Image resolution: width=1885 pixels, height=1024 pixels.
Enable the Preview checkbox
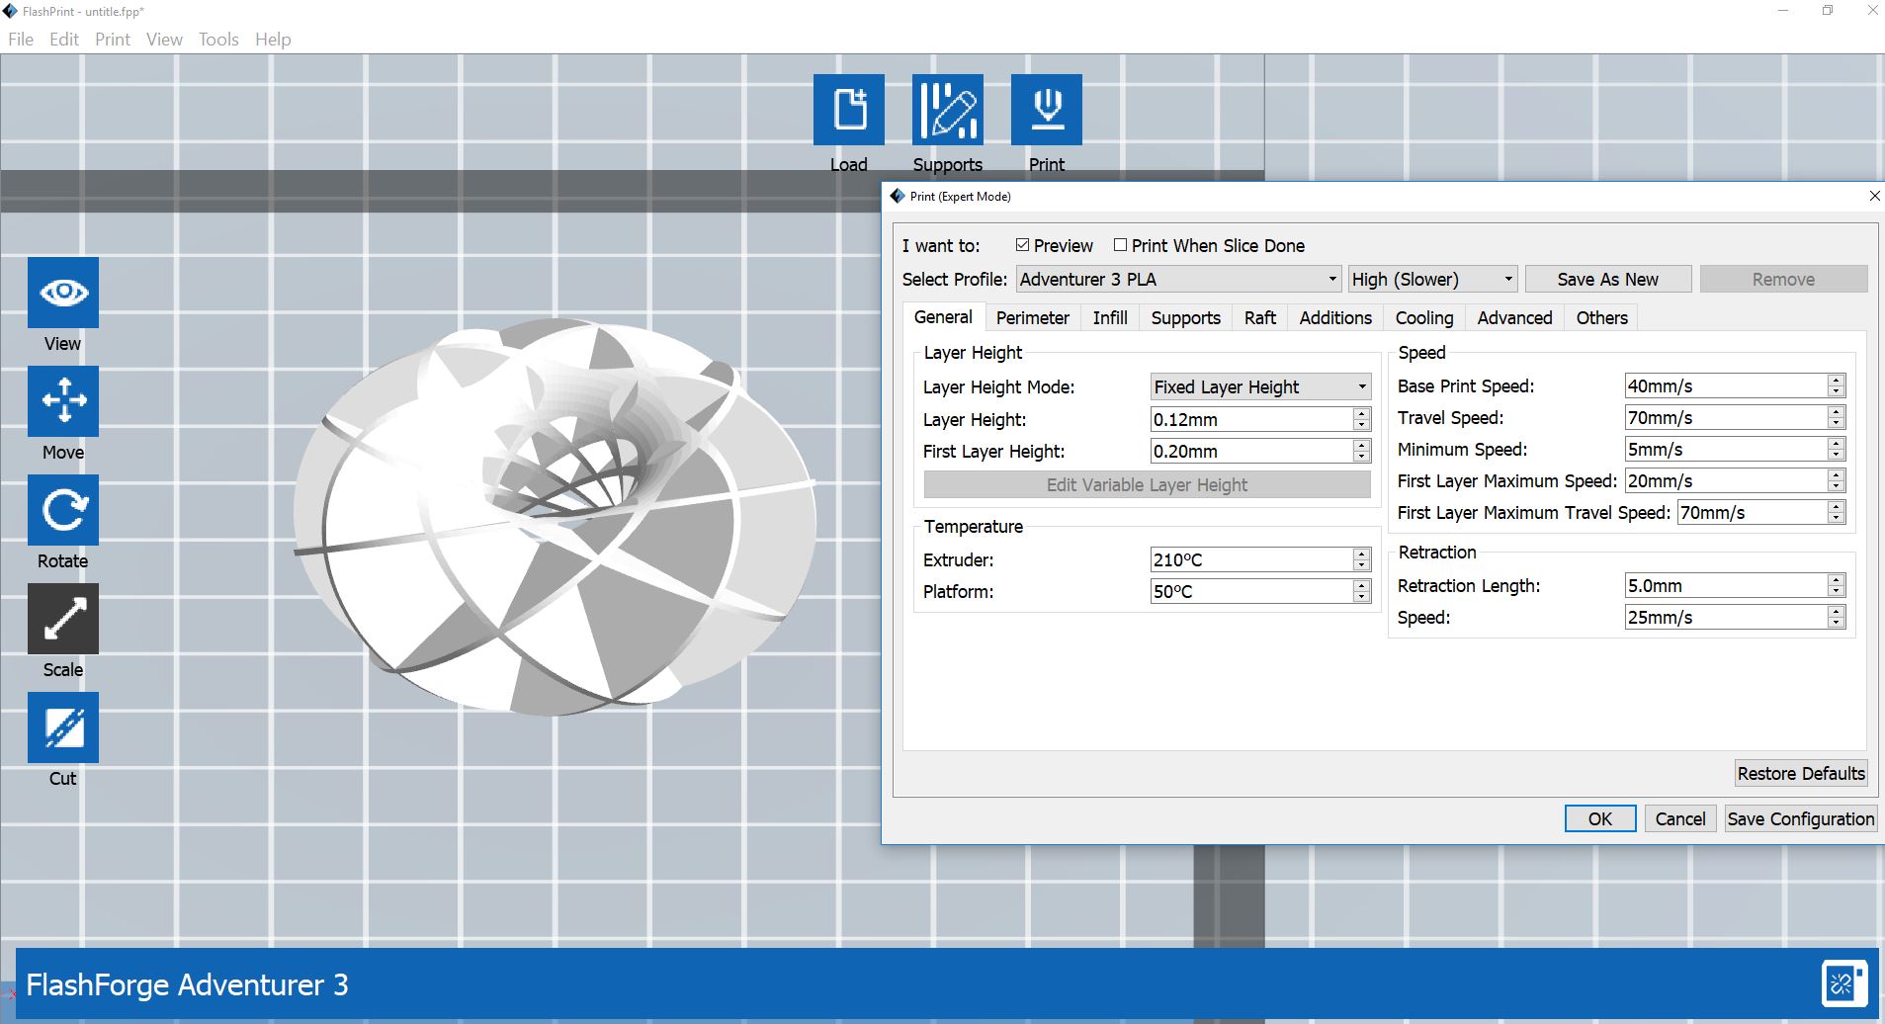1023,245
